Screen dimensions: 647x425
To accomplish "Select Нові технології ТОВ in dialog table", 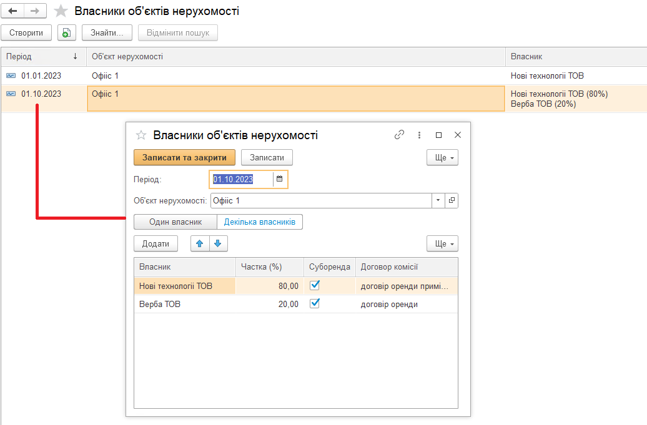I will pyautogui.click(x=185, y=286).
